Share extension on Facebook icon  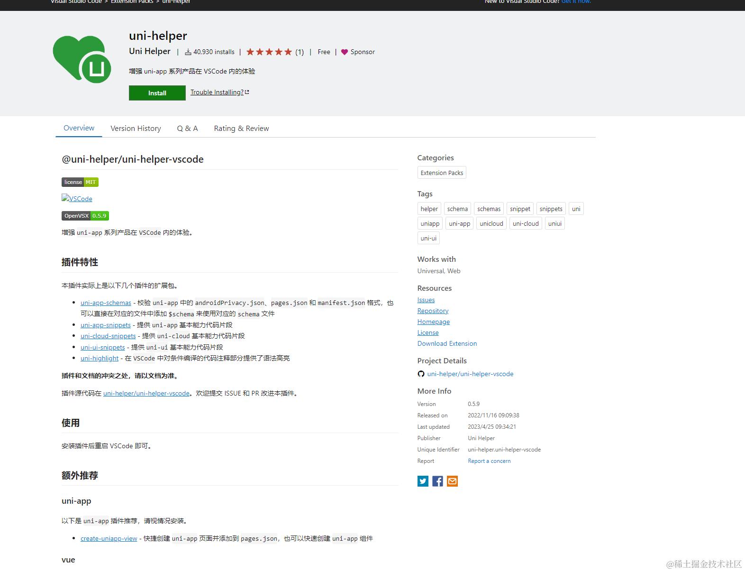(x=437, y=481)
